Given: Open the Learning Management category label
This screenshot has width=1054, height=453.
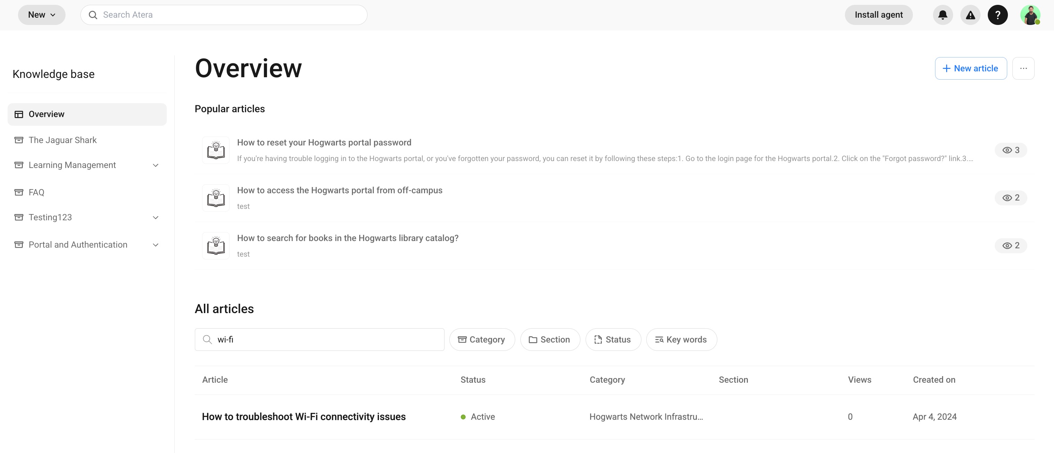Looking at the screenshot, I should click(x=72, y=165).
